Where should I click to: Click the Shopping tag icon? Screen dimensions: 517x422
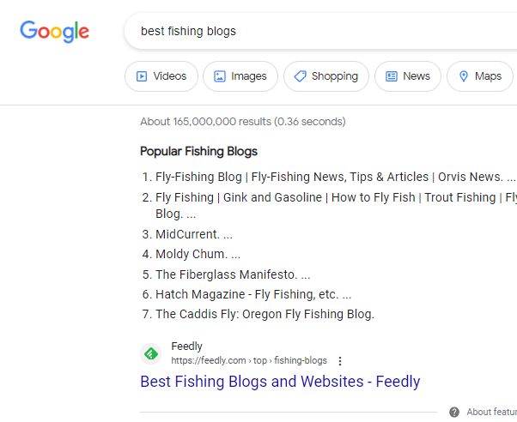pos(301,76)
